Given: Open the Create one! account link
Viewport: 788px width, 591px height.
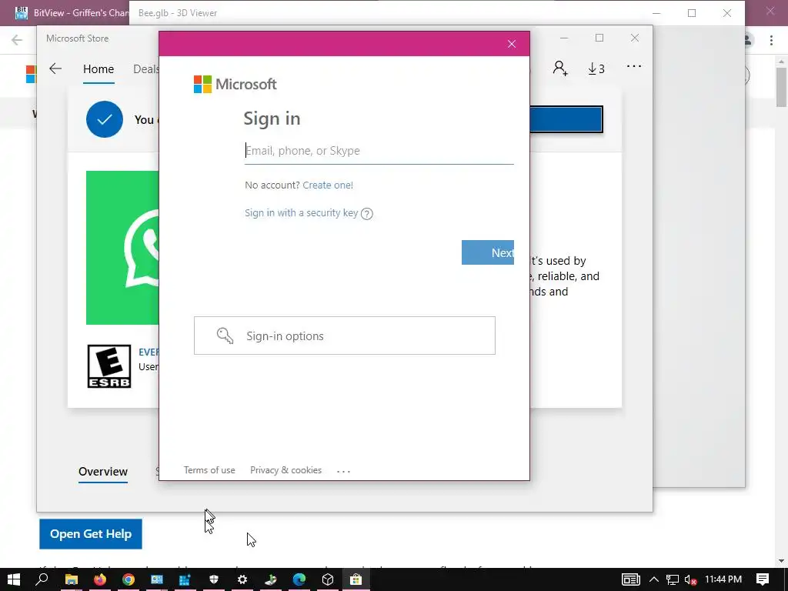Looking at the screenshot, I should click(x=328, y=185).
